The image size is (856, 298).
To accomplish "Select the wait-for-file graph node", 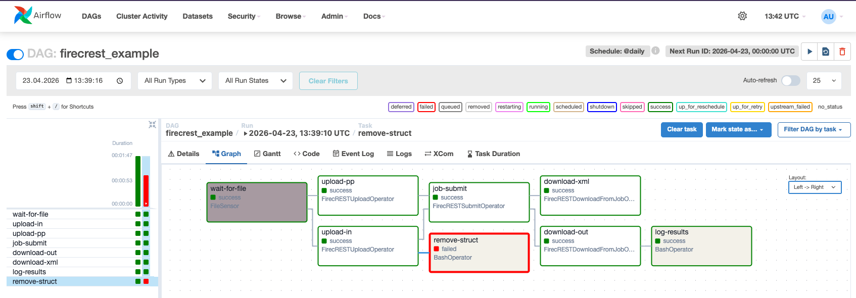I will point(257,202).
